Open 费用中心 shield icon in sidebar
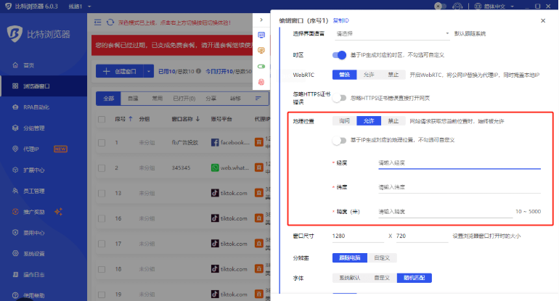Image resolution: width=559 pixels, height=301 pixels. pyautogui.click(x=15, y=233)
